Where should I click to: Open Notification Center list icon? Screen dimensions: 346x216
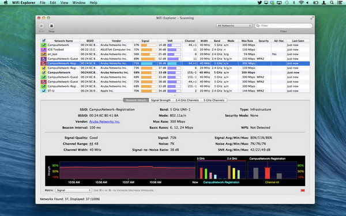click(340, 3)
